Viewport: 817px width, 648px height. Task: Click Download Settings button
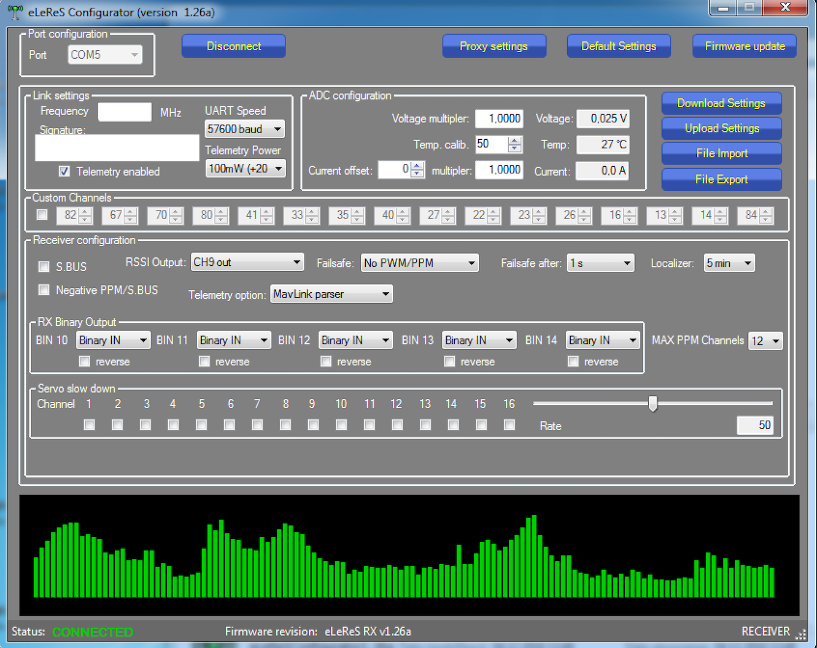coord(721,103)
